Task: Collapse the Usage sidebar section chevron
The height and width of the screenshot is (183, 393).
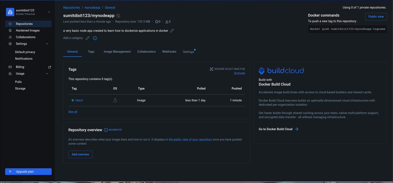Action: pyautogui.click(x=47, y=74)
